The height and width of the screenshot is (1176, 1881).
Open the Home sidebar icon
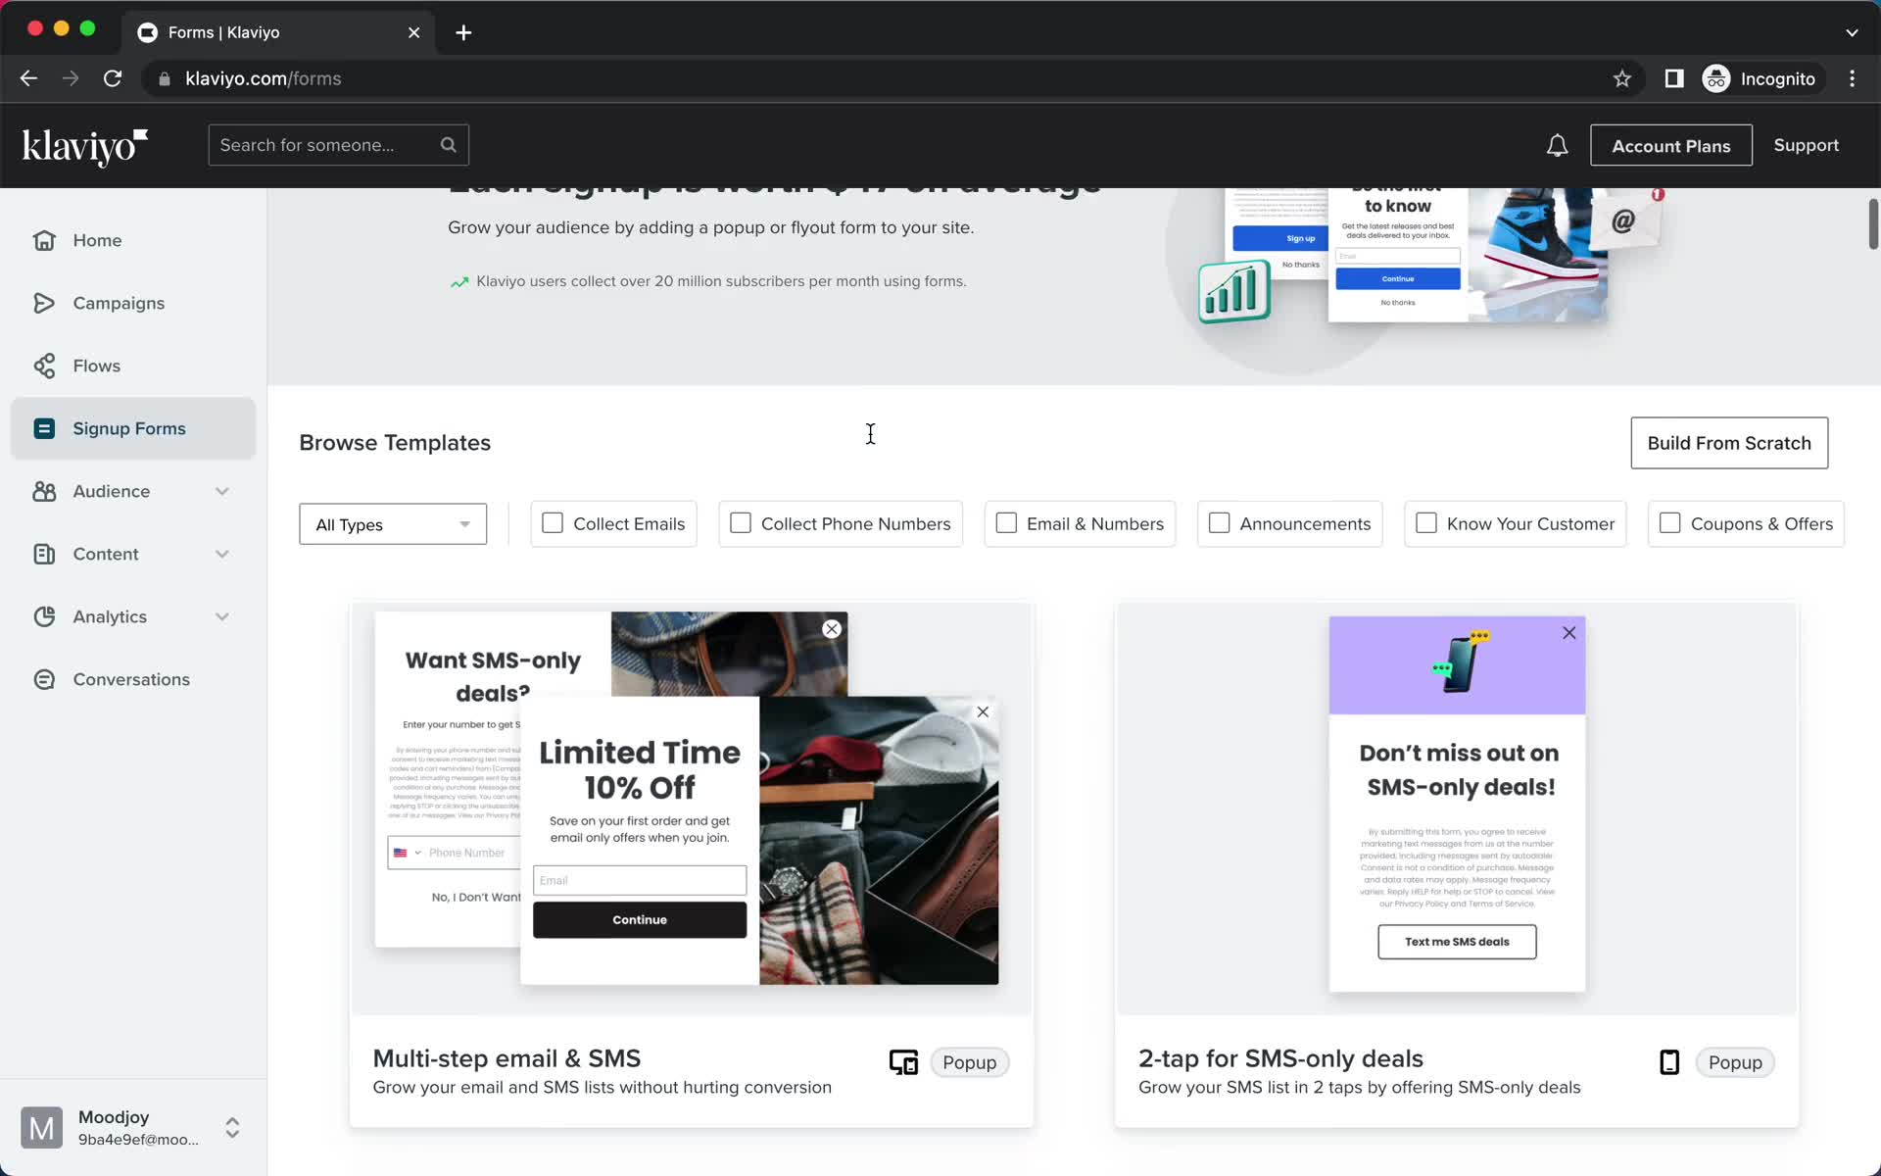point(44,240)
